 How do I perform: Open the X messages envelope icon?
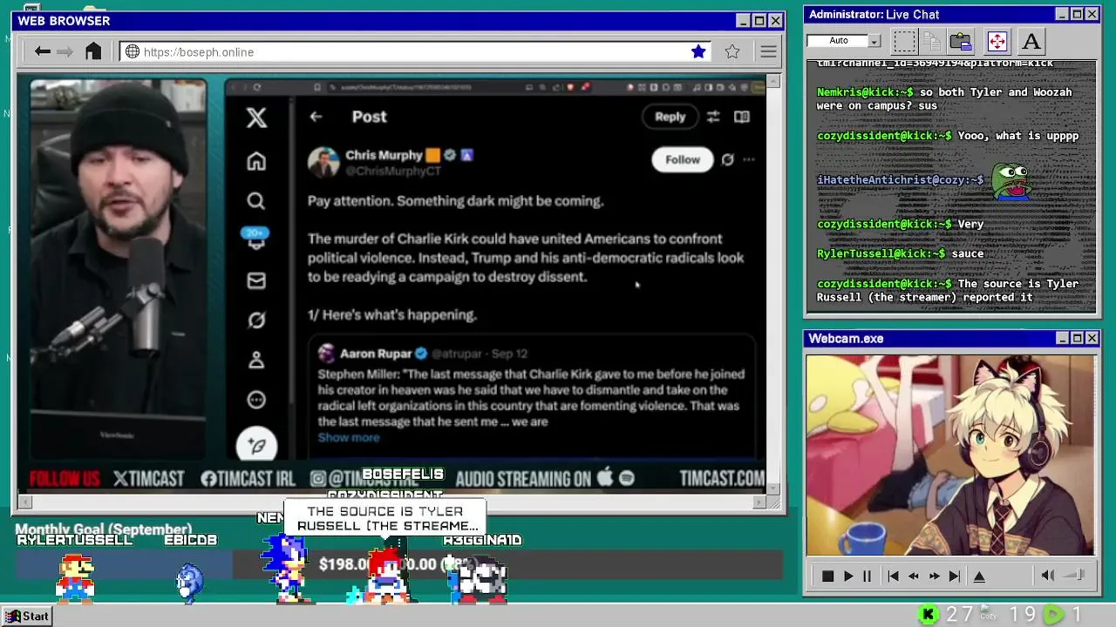(256, 280)
